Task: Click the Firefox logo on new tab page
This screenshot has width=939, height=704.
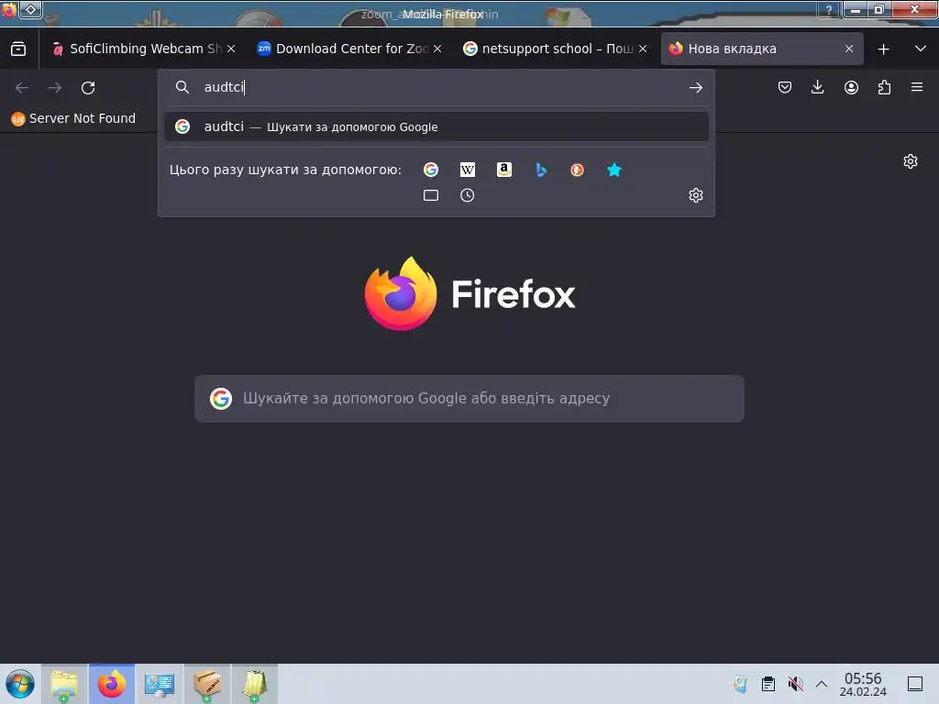Action: pyautogui.click(x=469, y=294)
